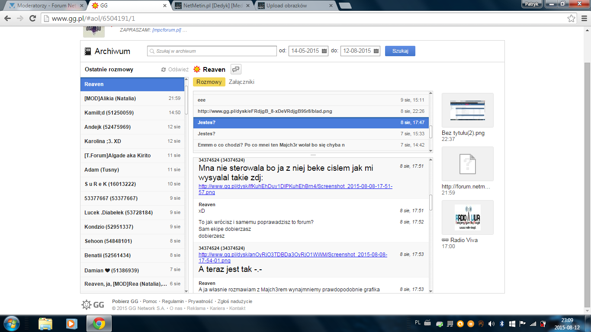The width and height of the screenshot is (591, 332).
Task: Open the network signal tray icon
Action: (x=533, y=323)
